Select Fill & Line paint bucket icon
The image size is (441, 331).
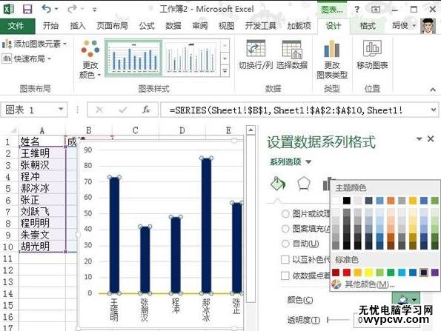(x=278, y=184)
